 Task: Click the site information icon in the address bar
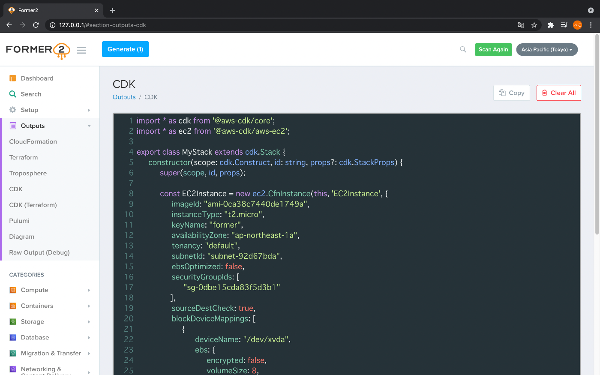pyautogui.click(x=52, y=25)
